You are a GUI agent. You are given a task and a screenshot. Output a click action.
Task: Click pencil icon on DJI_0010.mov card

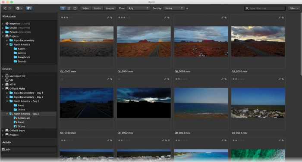coord(108,79)
